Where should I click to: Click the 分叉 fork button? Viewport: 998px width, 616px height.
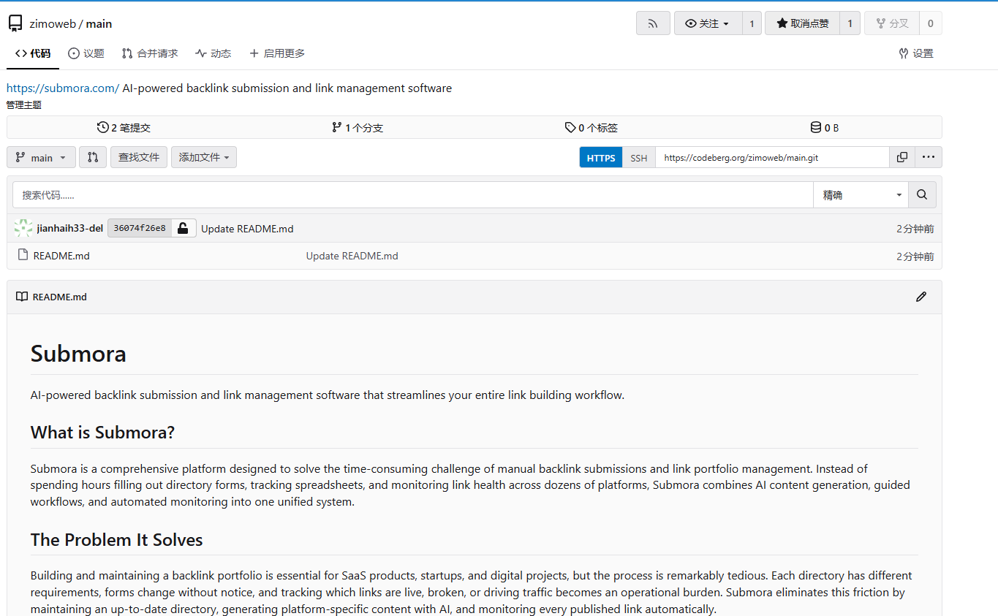pos(892,23)
